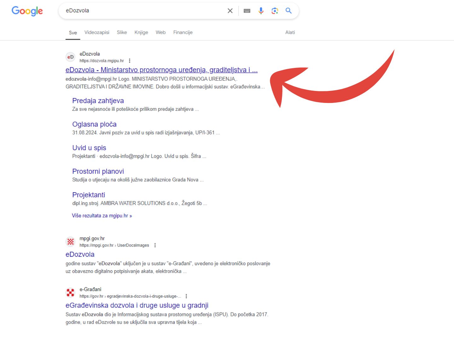This screenshot has height=341, width=454.
Task: Click snippet '31.08.2024. Javni poziv za uvid'
Action: (146, 133)
